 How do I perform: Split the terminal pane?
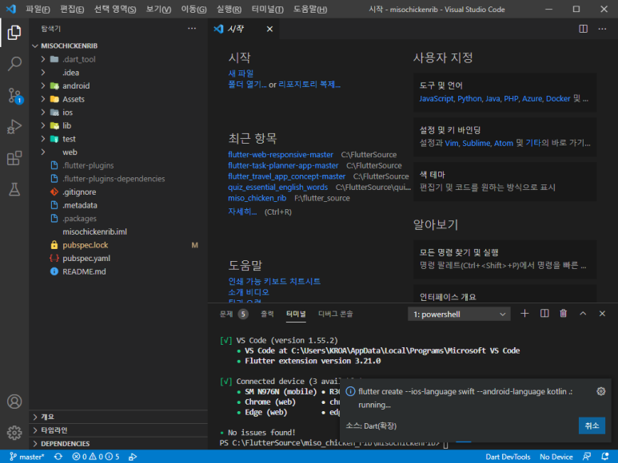(544, 314)
